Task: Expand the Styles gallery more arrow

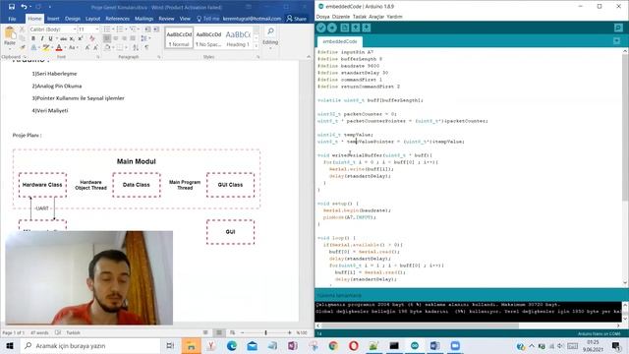Action: pos(257,46)
